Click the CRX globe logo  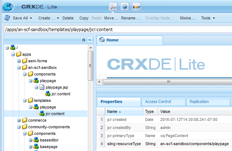tap(8, 6)
